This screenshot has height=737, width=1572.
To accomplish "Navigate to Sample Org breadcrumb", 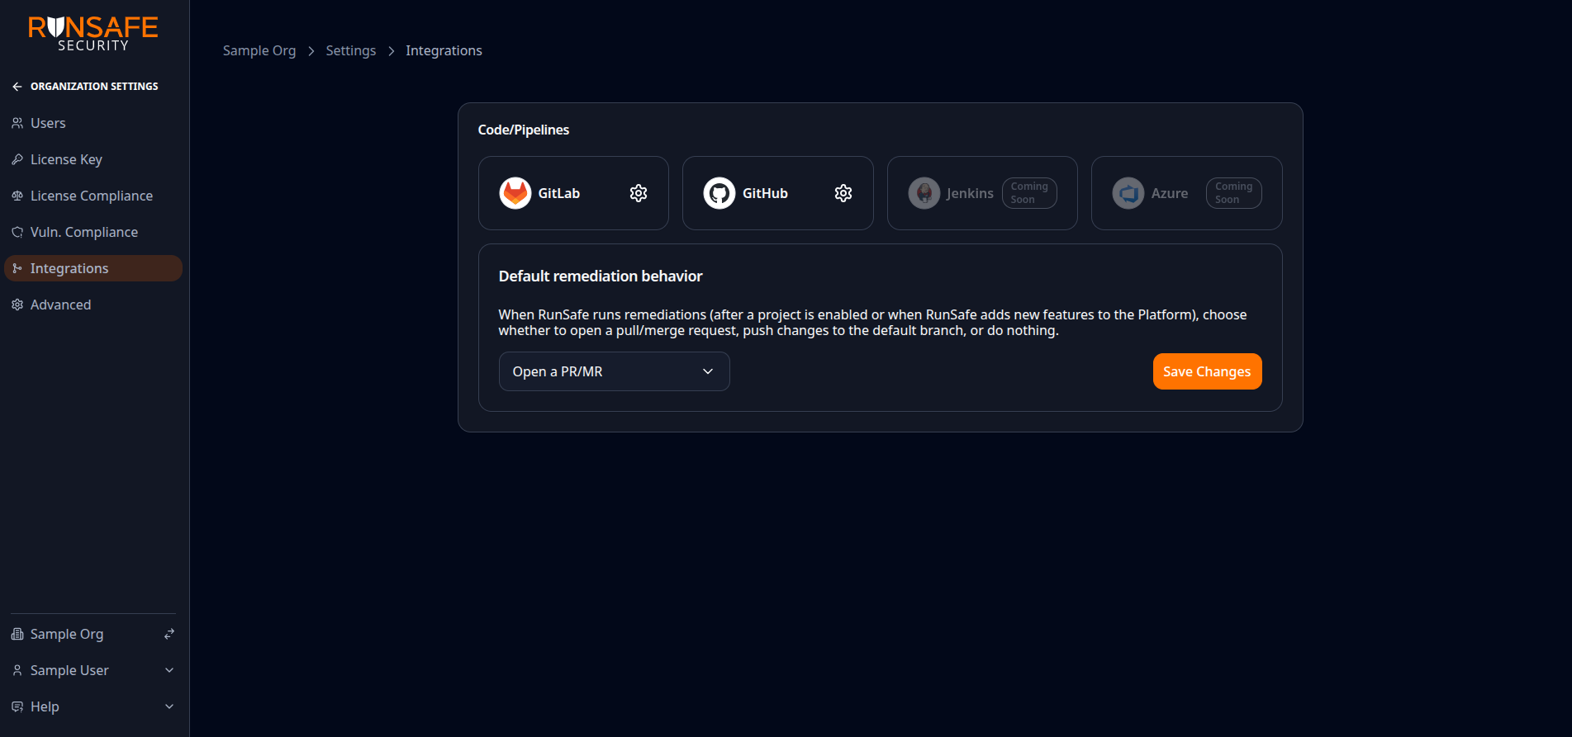I will pyautogui.click(x=259, y=50).
